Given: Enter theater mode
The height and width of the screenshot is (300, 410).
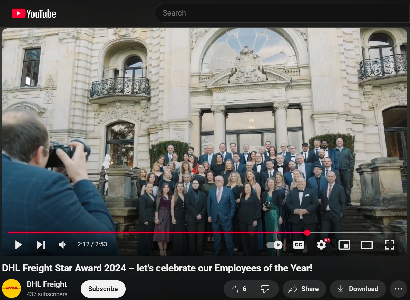Looking at the screenshot, I should [367, 245].
